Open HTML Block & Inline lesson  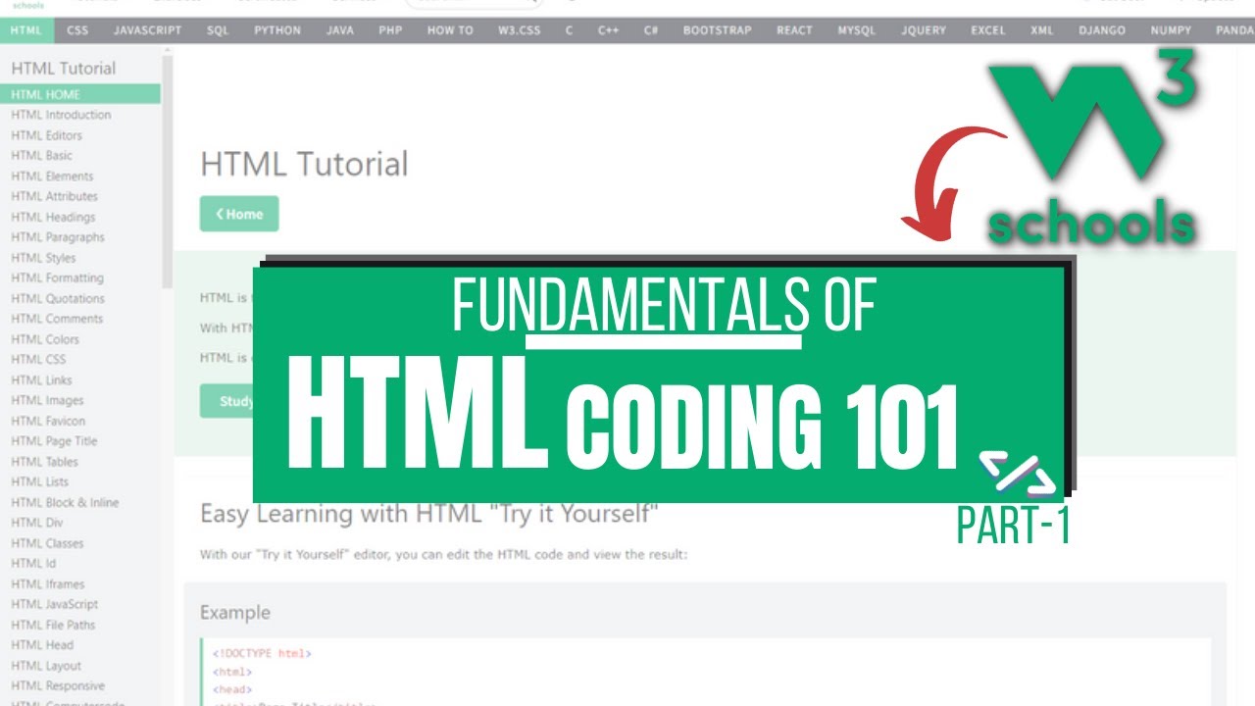pyautogui.click(x=65, y=503)
